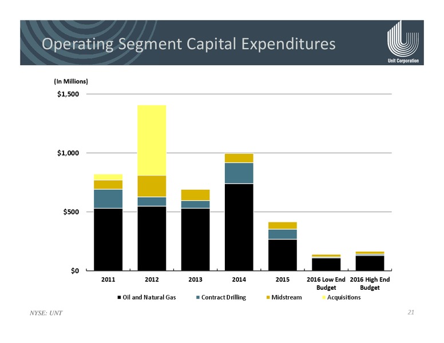Select the 2013 gold Midstream segment
This screenshot has width=444, height=343.
[x=195, y=195]
